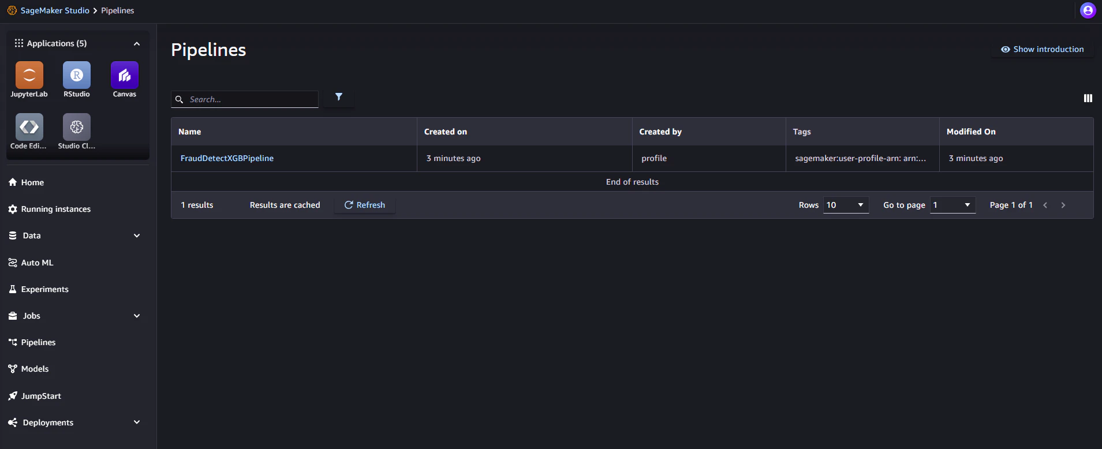
Task: Open the FraudDetectXGBPipeline link
Action: click(x=227, y=158)
